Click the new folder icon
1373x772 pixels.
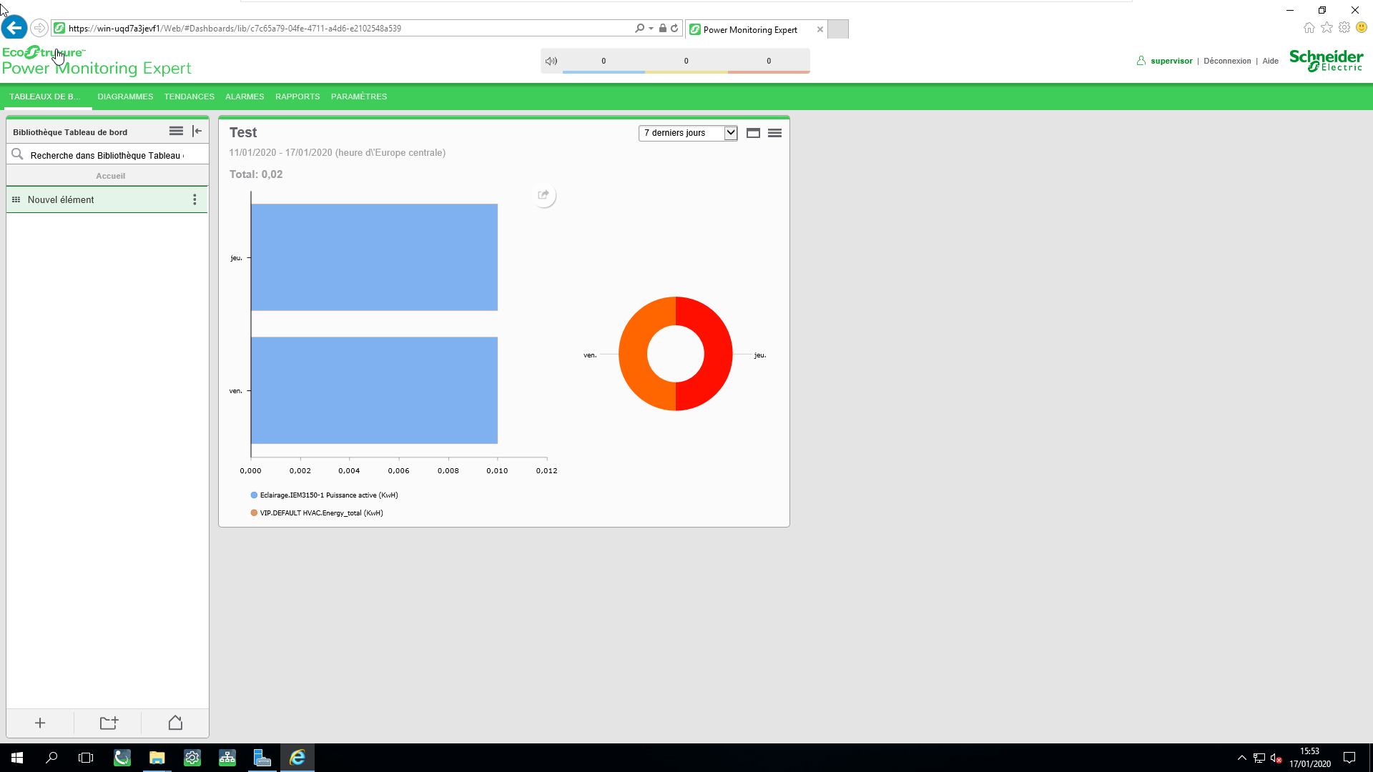click(109, 723)
